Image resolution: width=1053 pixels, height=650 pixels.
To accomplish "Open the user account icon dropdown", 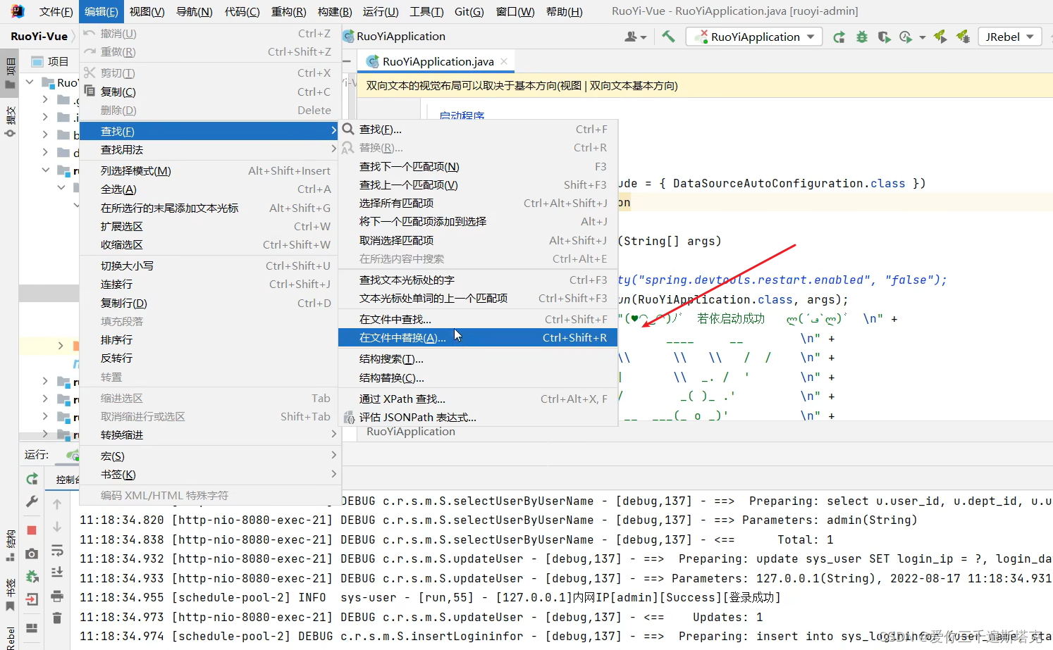I will click(635, 37).
